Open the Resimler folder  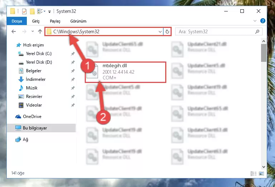coord(34,97)
